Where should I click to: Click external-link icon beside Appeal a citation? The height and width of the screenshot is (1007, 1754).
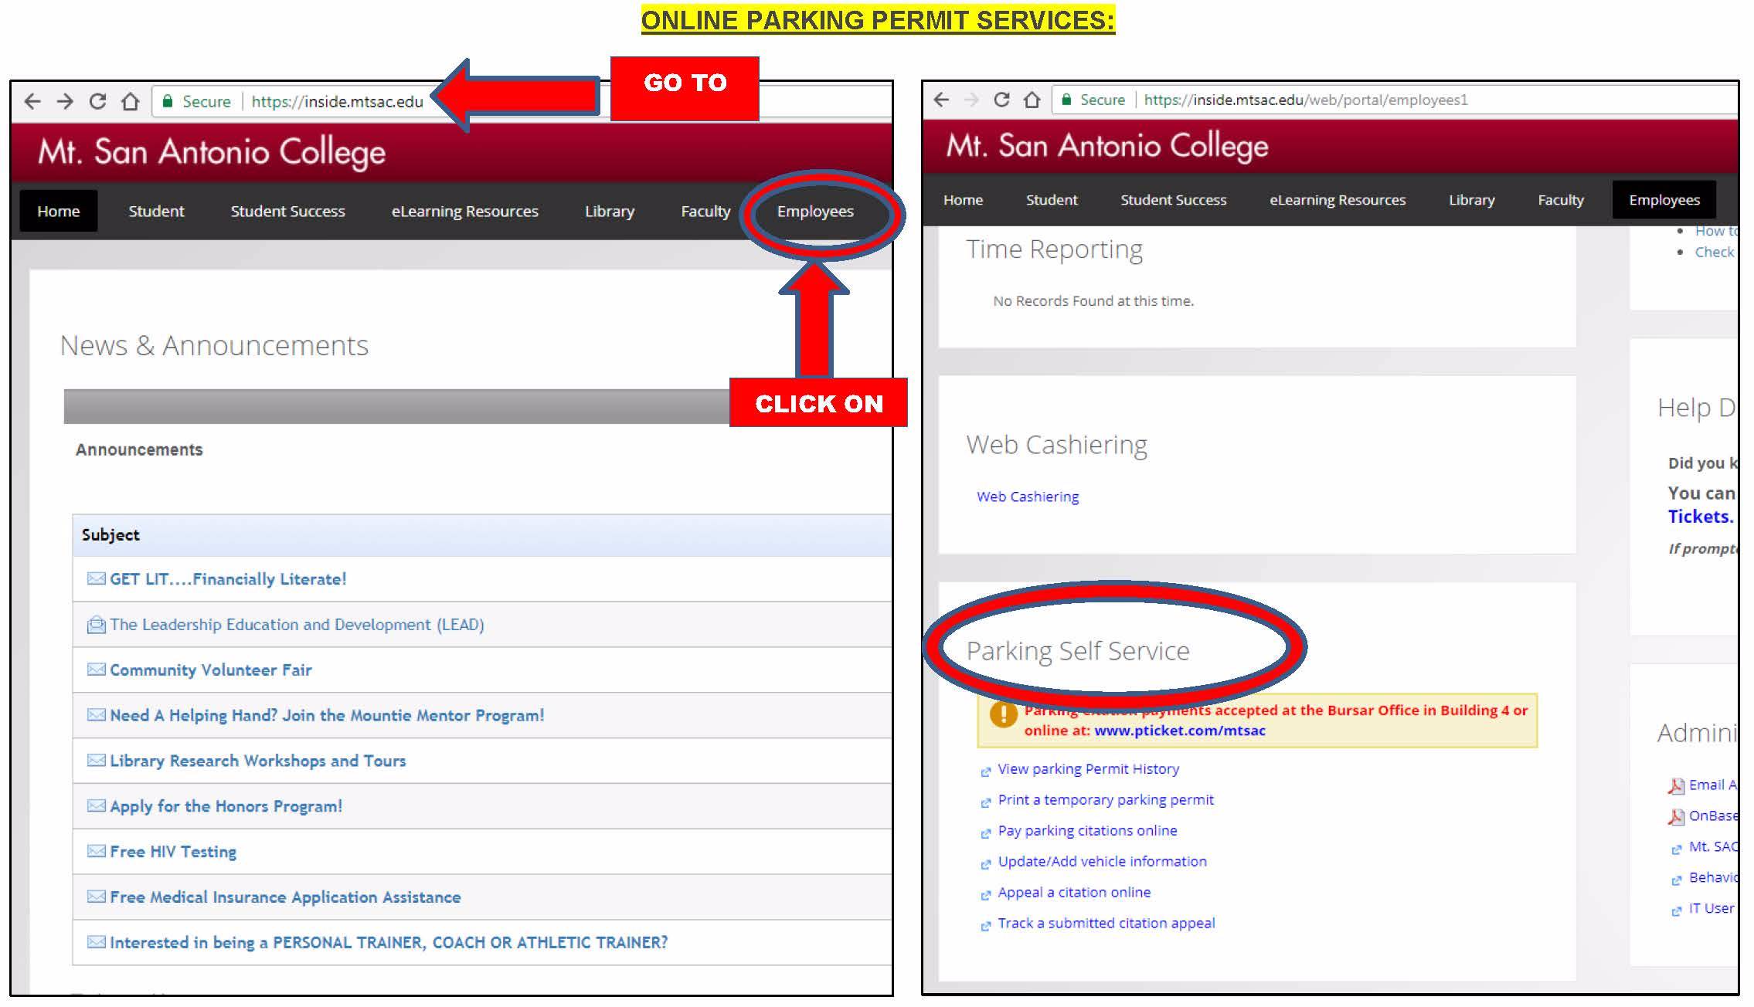pos(985,895)
